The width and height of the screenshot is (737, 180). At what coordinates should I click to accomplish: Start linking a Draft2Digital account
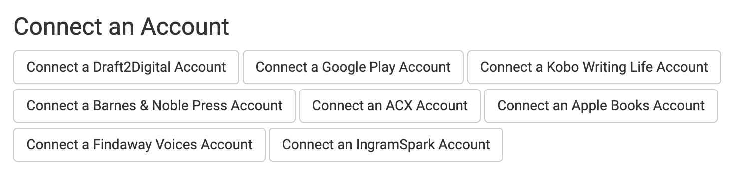click(x=126, y=67)
